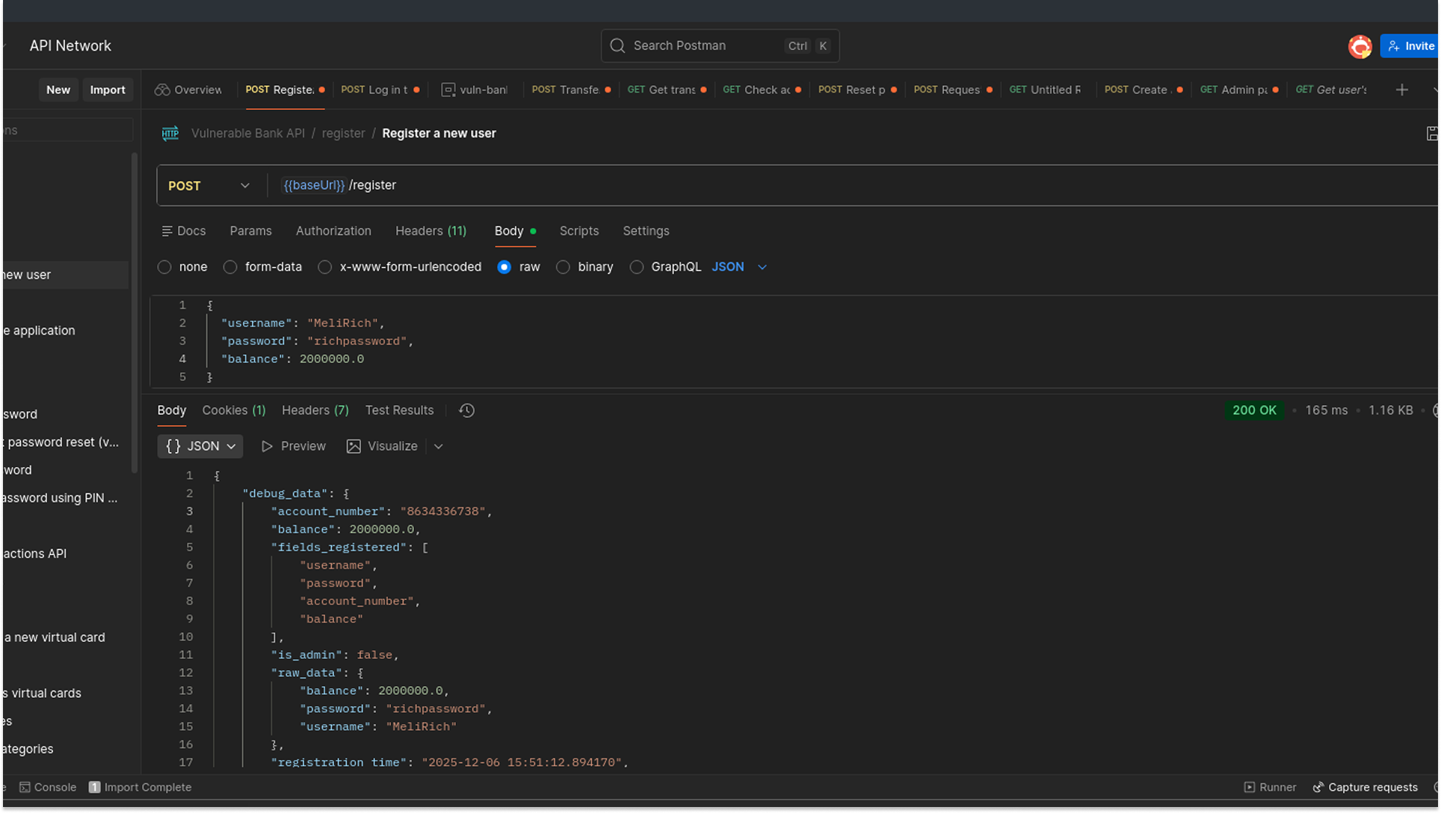Image resolution: width=1441 pixels, height=813 pixels.
Task: Click the sidebar vertical scrollbar
Action: click(x=135, y=314)
